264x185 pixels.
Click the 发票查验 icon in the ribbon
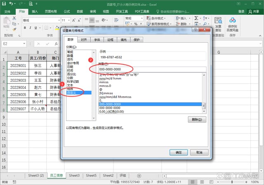pos(218,21)
